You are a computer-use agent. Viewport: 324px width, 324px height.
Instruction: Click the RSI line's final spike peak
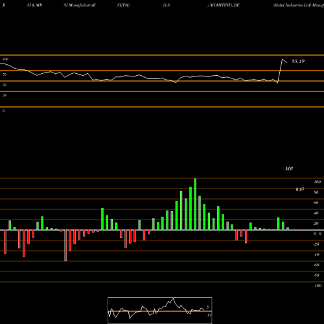coord(283,59)
